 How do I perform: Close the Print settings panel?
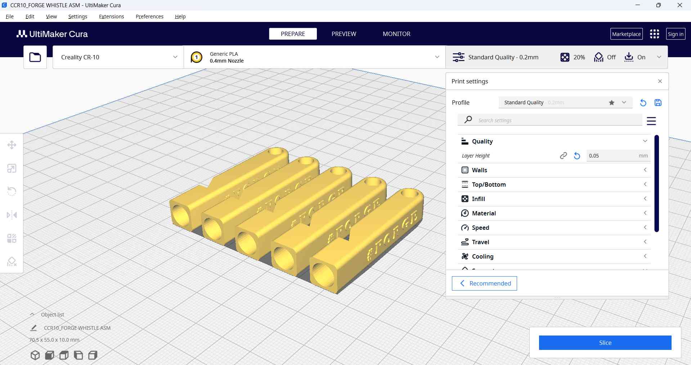click(x=660, y=81)
